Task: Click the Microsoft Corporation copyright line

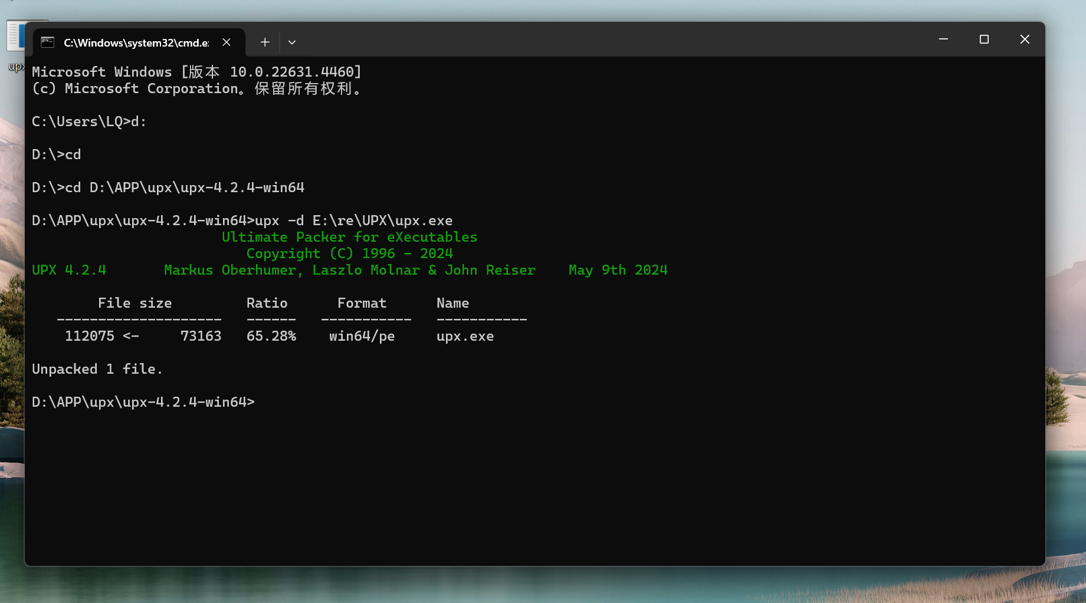Action: (x=197, y=88)
